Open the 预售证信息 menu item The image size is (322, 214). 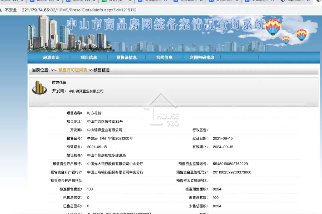click(127, 57)
